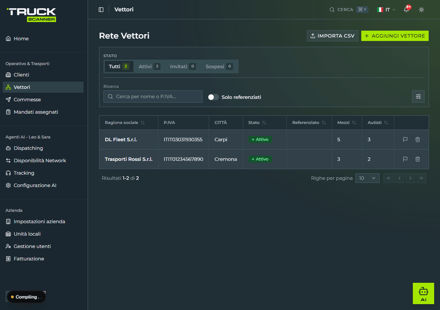Open Dispatching in the sidebar
Viewport: 440px width, 310px height.
[43, 148]
